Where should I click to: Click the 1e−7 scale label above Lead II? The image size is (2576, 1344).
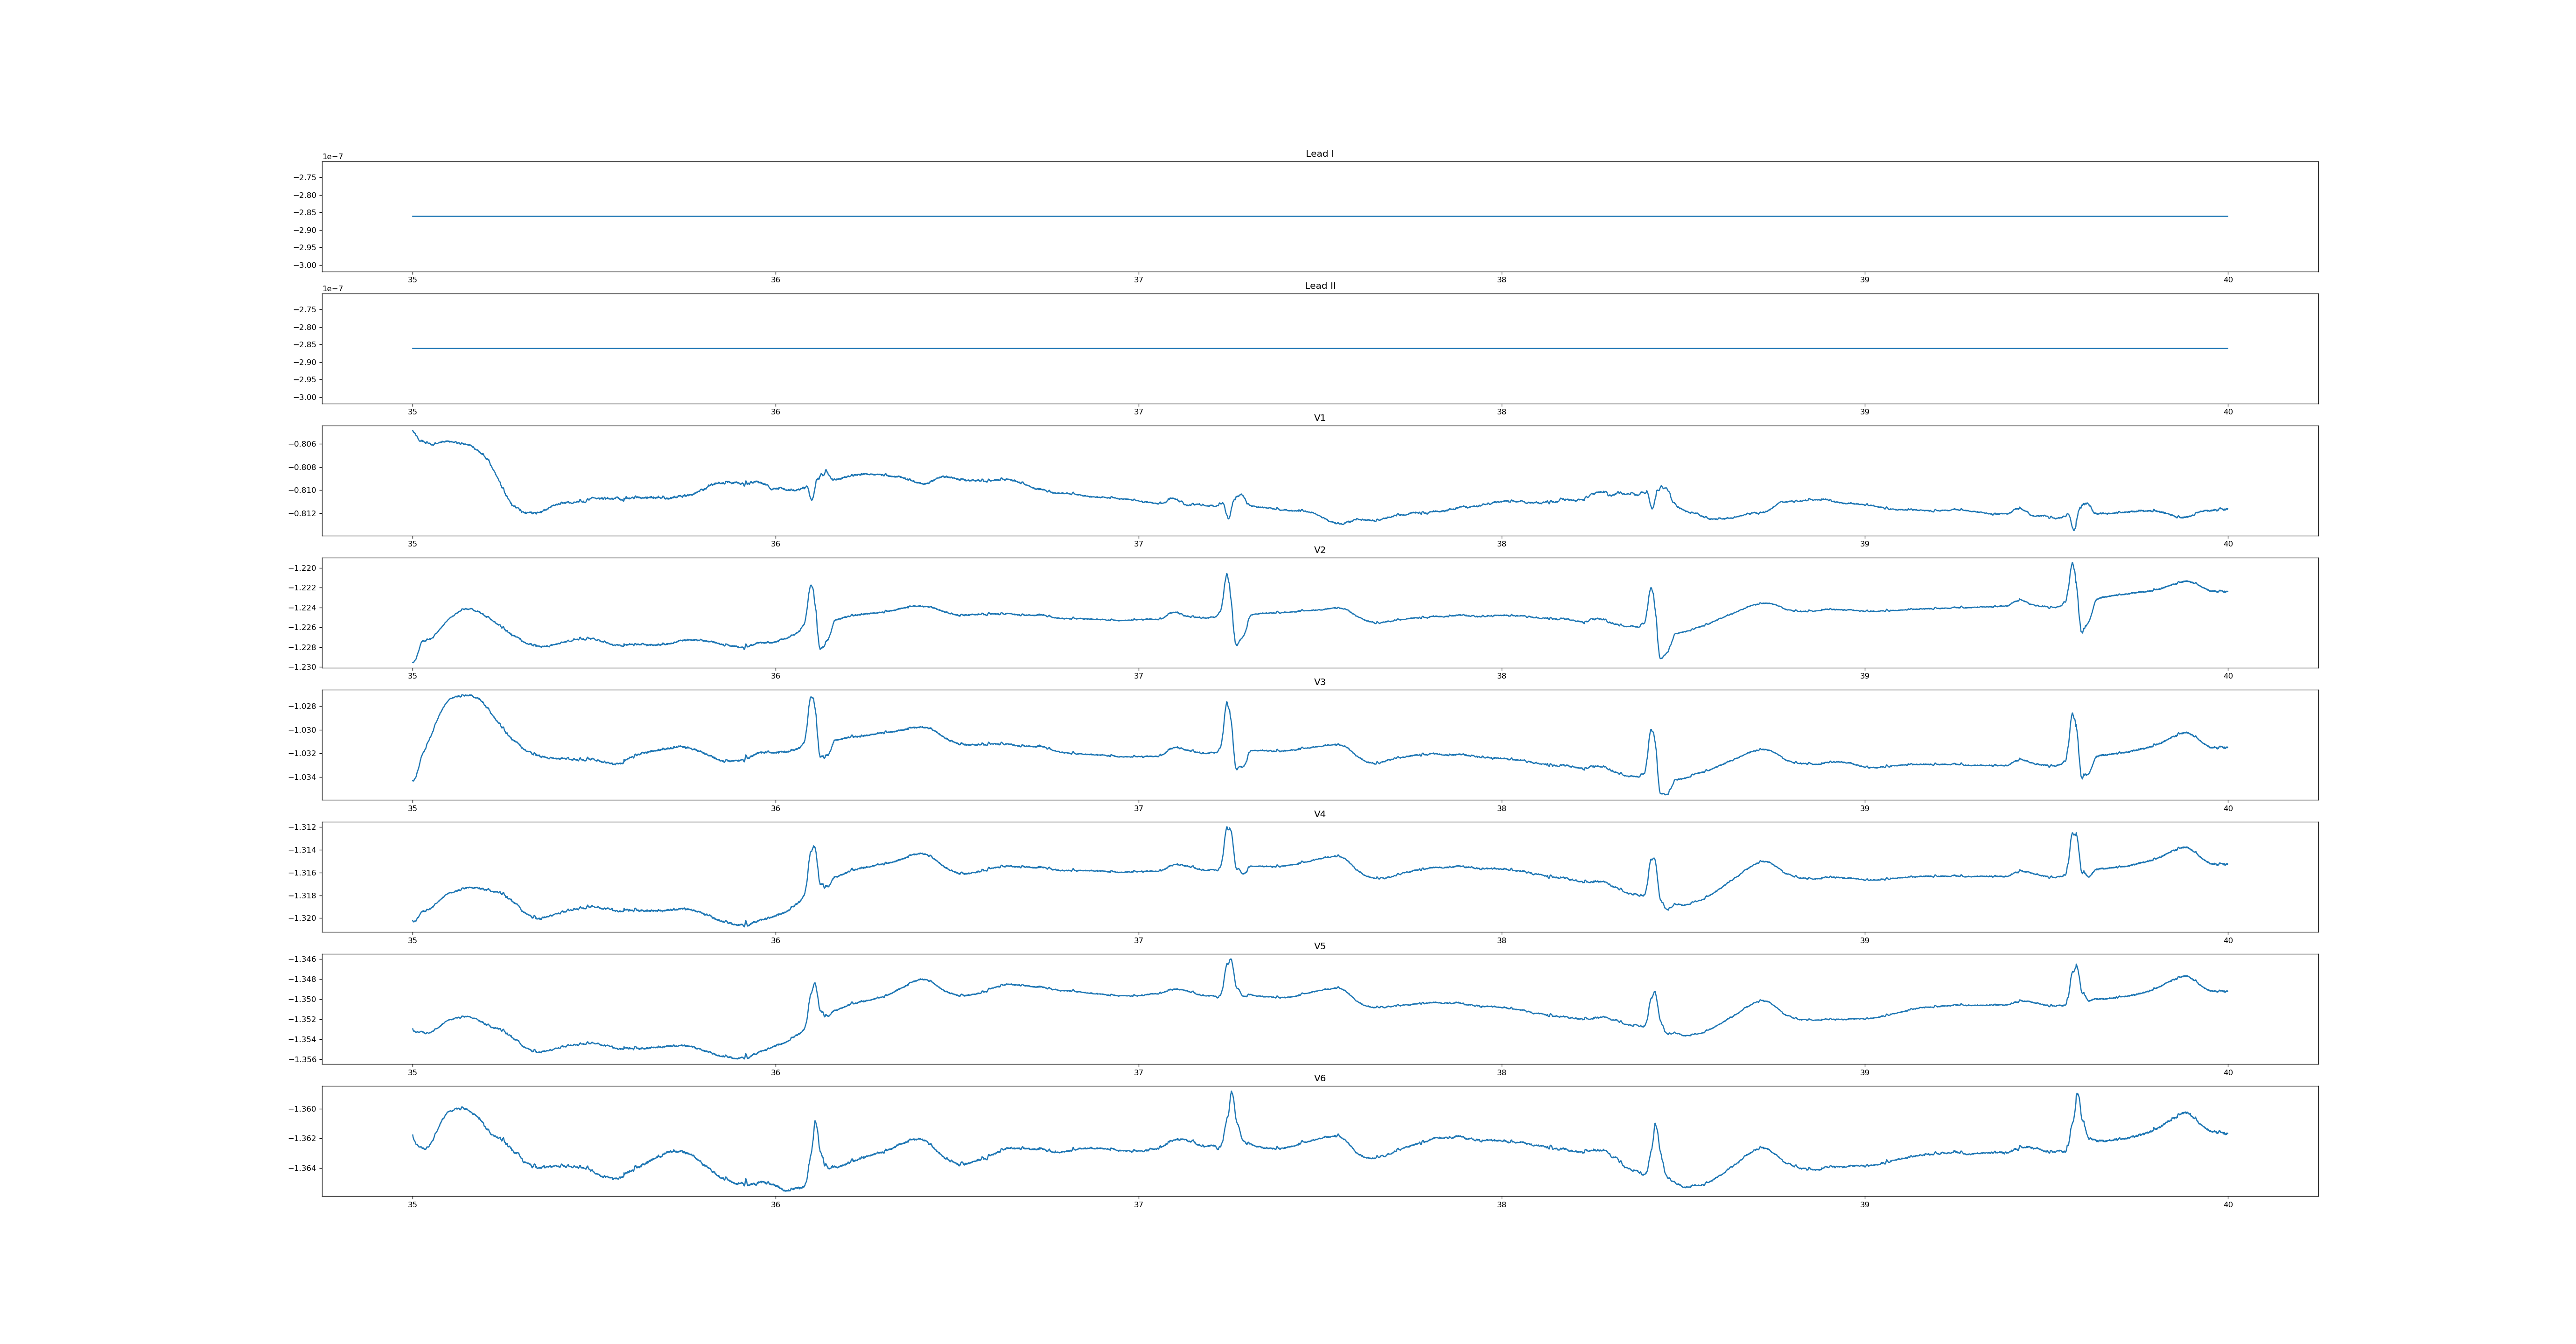(x=332, y=289)
